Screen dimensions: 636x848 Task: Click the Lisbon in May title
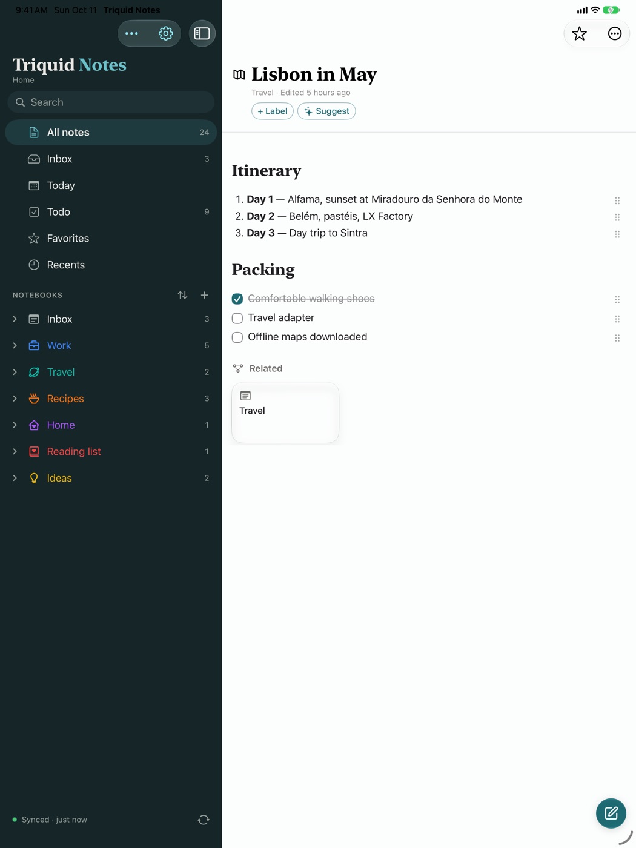[314, 75]
